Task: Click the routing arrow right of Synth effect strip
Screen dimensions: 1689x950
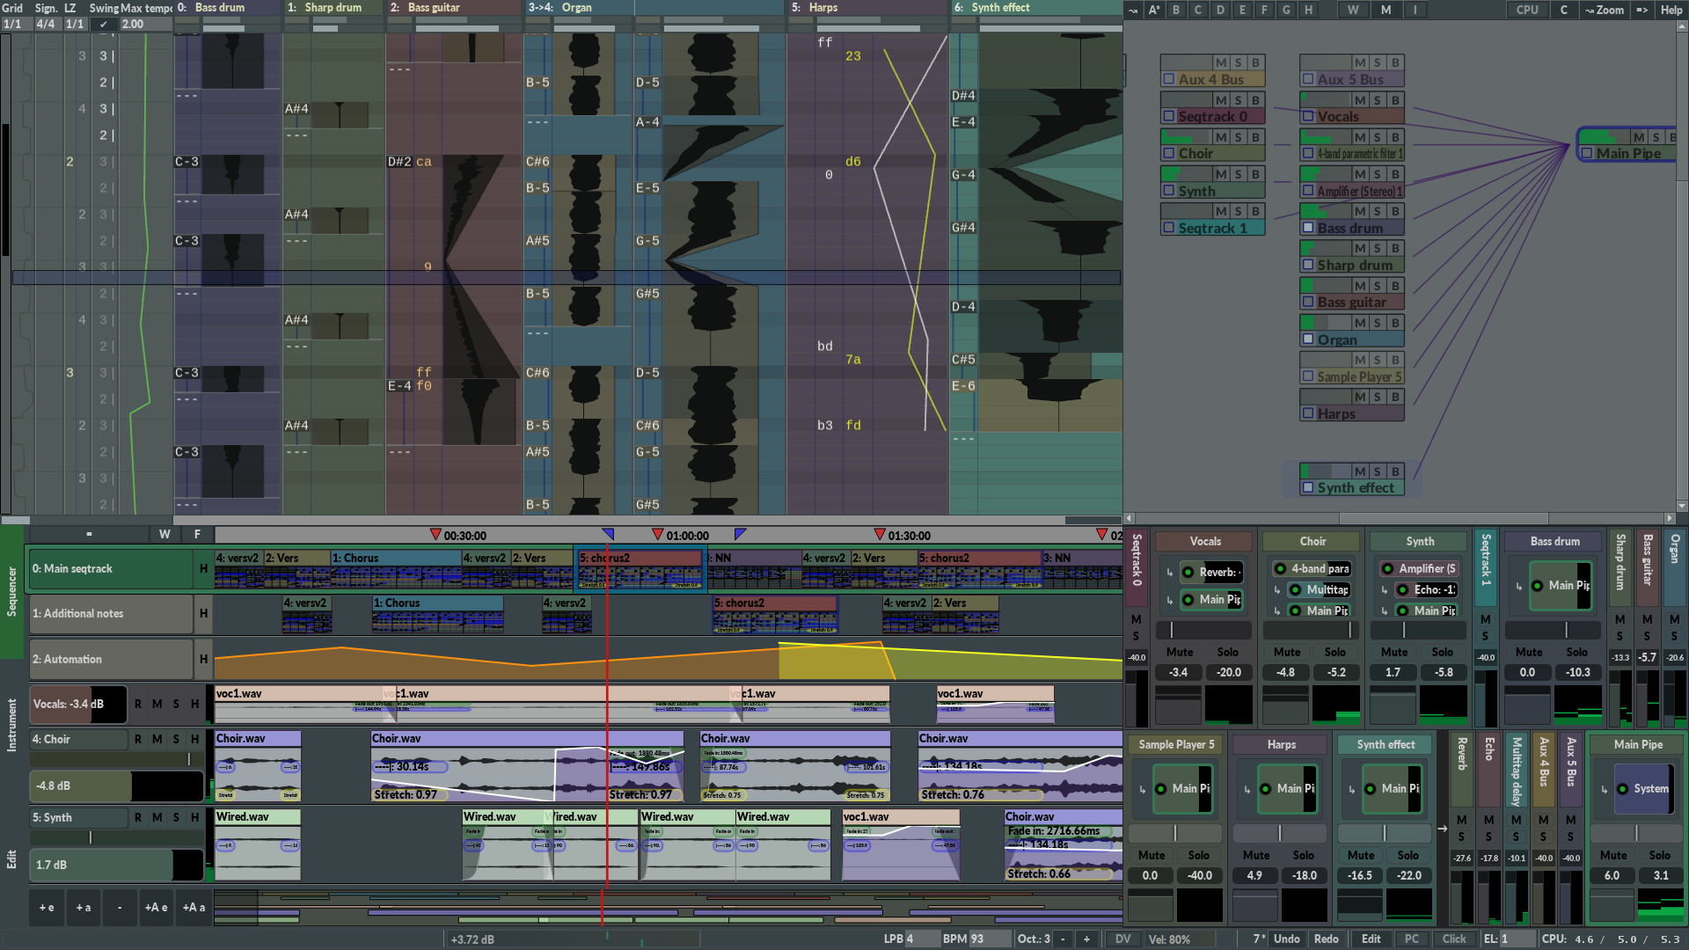Action: pyautogui.click(x=1443, y=829)
